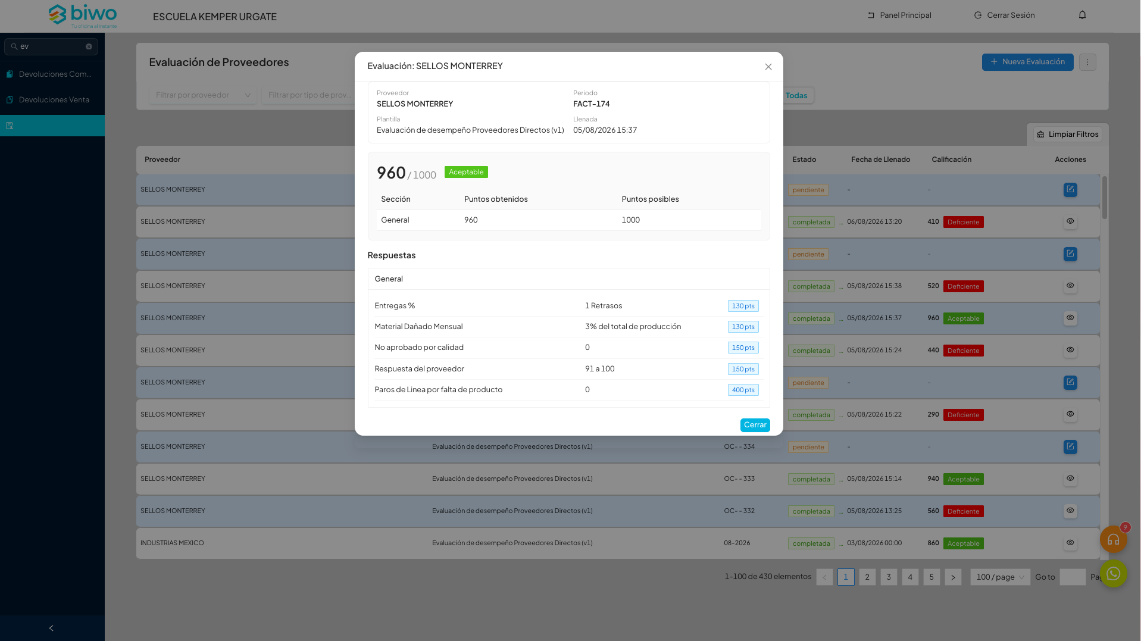Click INDUSTRIAS MEXICO provider name
1141x641 pixels.
point(172,543)
